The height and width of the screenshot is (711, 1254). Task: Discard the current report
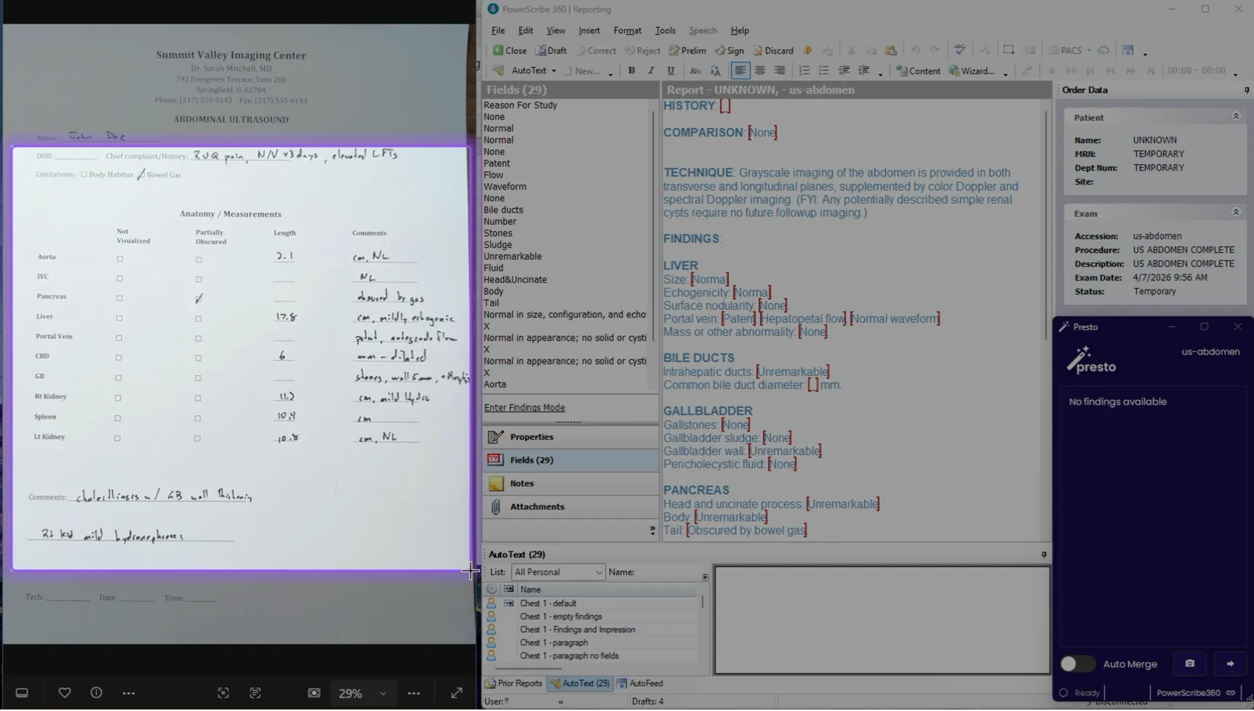click(x=773, y=50)
